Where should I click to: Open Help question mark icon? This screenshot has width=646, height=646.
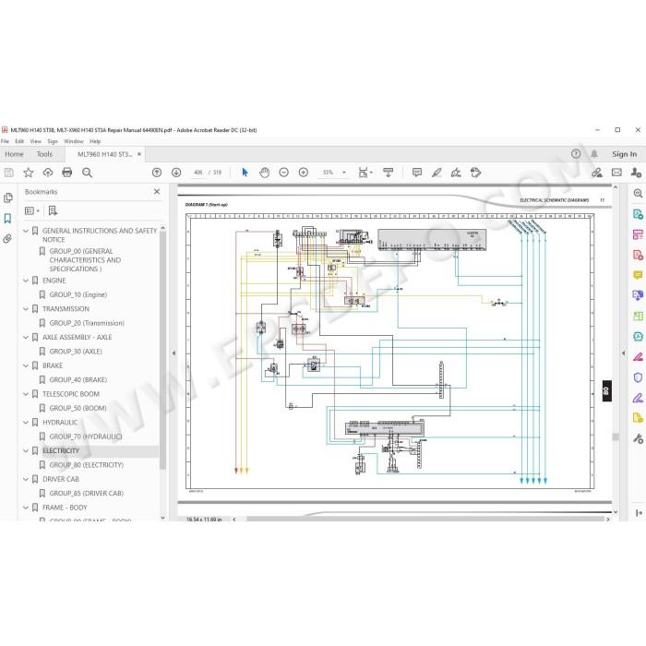[576, 154]
